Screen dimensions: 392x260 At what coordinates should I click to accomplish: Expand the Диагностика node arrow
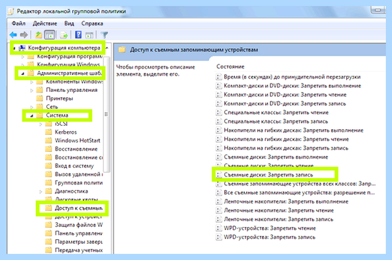click(x=41, y=192)
